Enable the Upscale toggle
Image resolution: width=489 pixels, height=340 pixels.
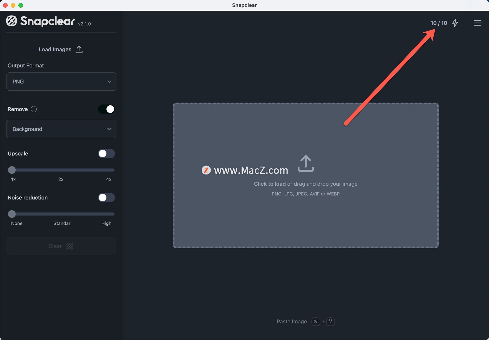106,154
